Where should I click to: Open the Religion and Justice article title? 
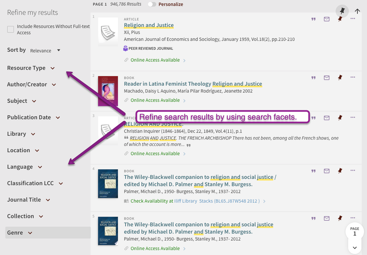[x=149, y=25]
